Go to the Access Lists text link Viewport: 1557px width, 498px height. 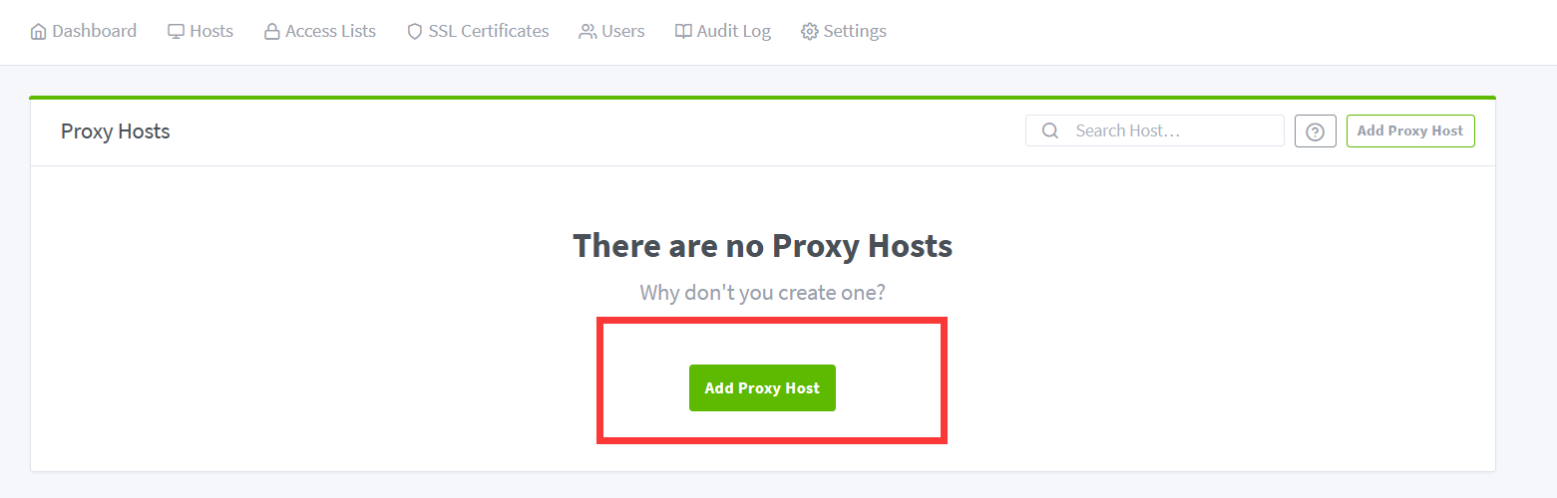click(330, 31)
